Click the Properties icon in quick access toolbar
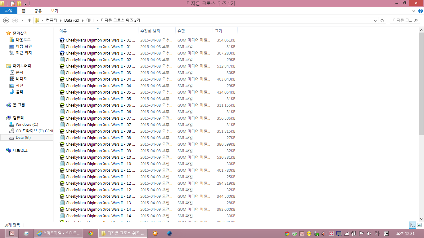Image resolution: width=424 pixels, height=238 pixels. 13,3
